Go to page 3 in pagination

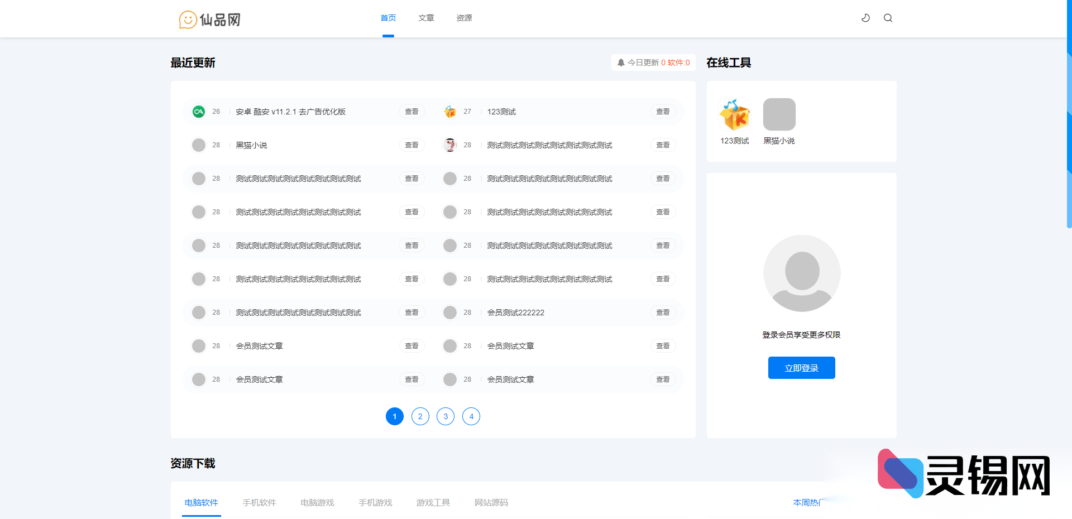tap(446, 416)
